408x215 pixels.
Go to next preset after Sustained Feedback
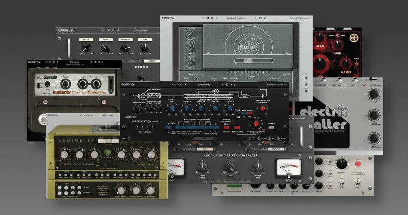(x=256, y=18)
